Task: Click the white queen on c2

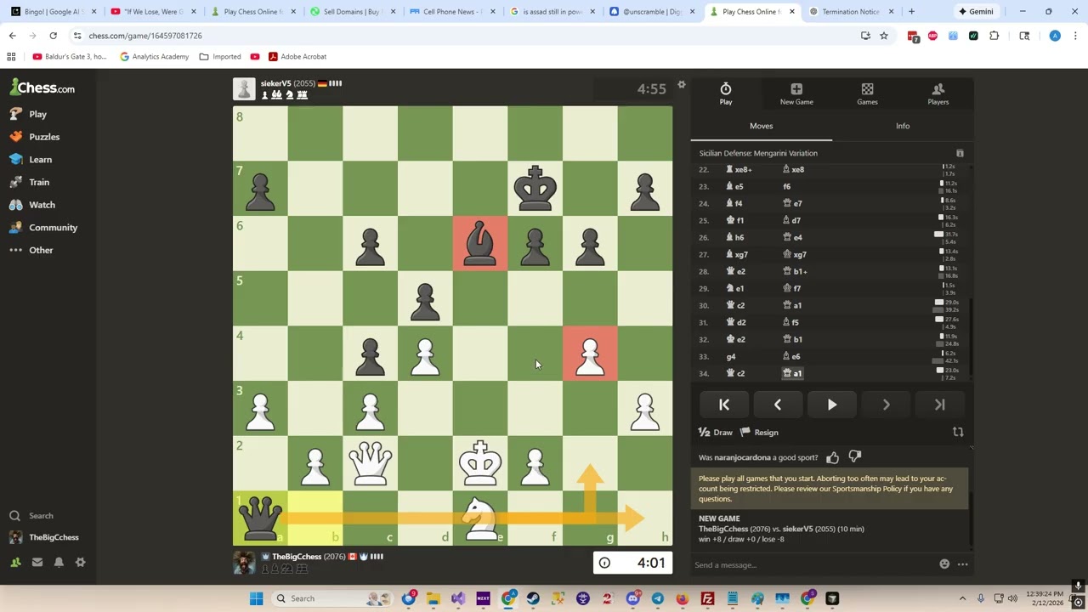Action: (371, 463)
